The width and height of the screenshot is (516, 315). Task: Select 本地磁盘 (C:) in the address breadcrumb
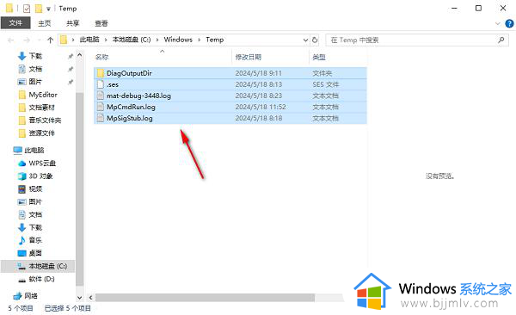pos(132,40)
